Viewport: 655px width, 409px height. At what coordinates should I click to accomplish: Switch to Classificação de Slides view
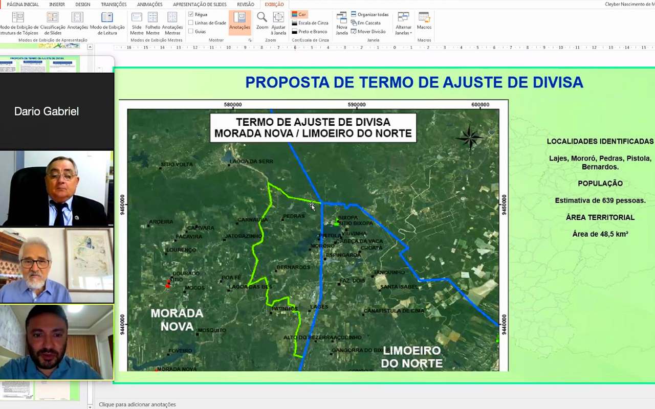[53, 23]
